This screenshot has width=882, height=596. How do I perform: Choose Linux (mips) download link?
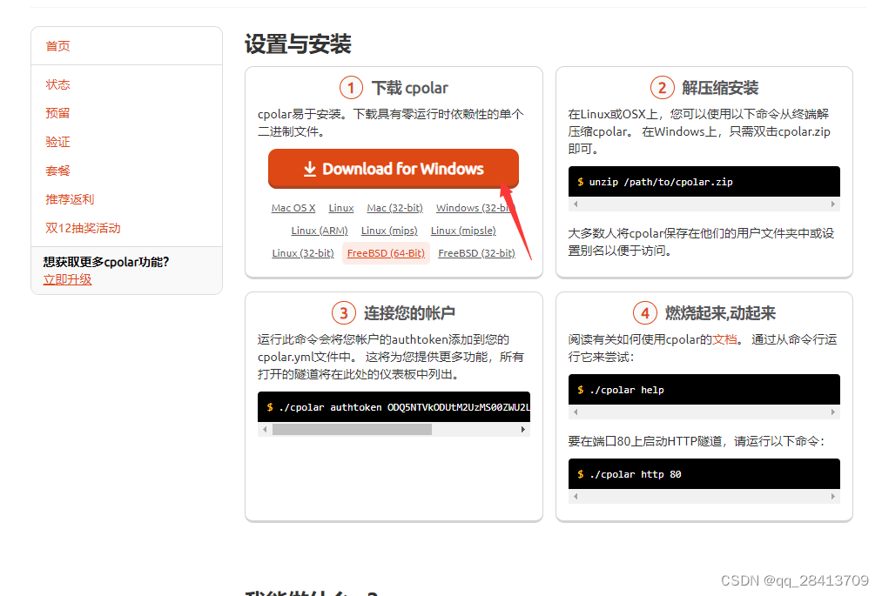pos(389,231)
